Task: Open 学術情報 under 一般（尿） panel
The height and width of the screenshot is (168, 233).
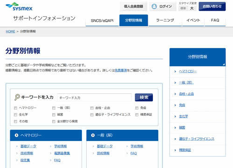Action: pyautogui.click(x=137, y=146)
